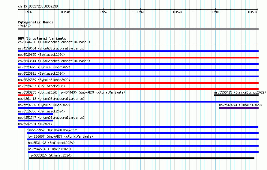Image resolution: width=267 pixels, height=170 pixels.
Task: Click the 19p13.2 band label
Action: (24, 26)
